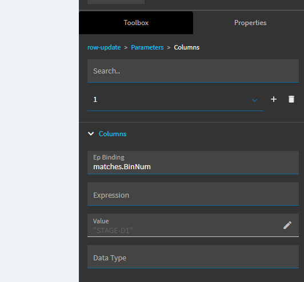Collapse the Columns section chevron
Image resolution: width=304 pixels, height=282 pixels.
91,134
